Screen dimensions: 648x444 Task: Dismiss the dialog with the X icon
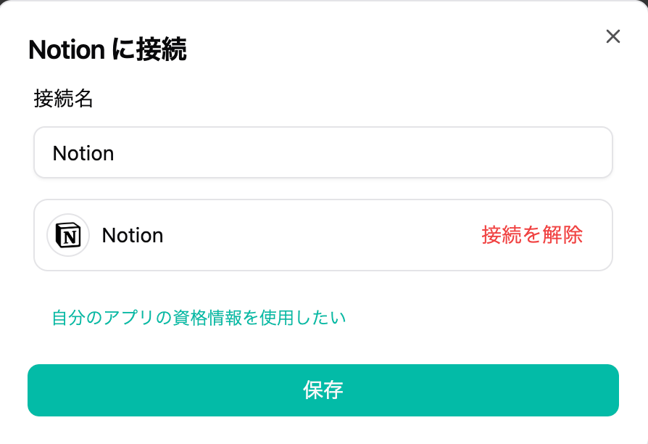point(612,37)
